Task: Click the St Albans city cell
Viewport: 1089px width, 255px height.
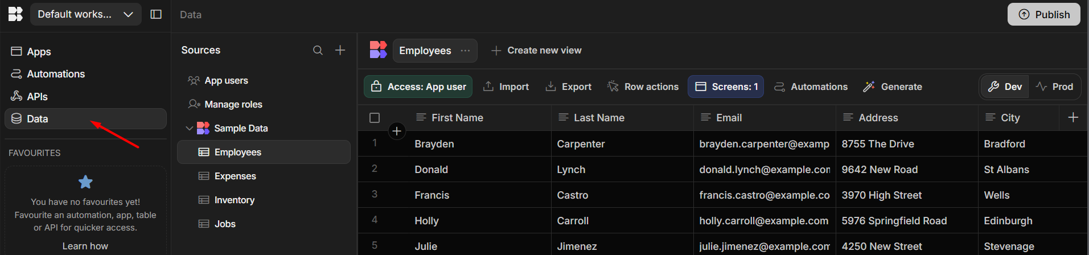Action: 1033,170
